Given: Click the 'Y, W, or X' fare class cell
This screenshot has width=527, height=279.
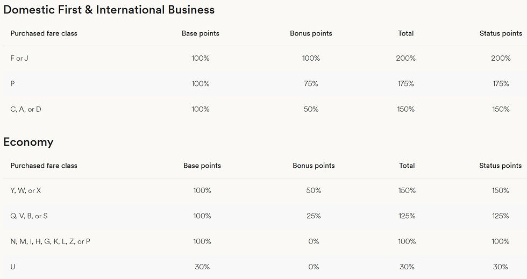Looking at the screenshot, I should click(26, 190).
